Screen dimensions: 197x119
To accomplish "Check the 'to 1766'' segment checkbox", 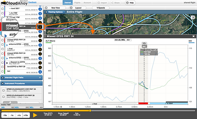I will tap(2, 13).
